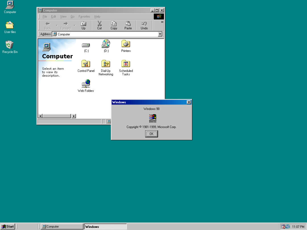Open the Control Panel icon
307x230 pixels.
86,64
